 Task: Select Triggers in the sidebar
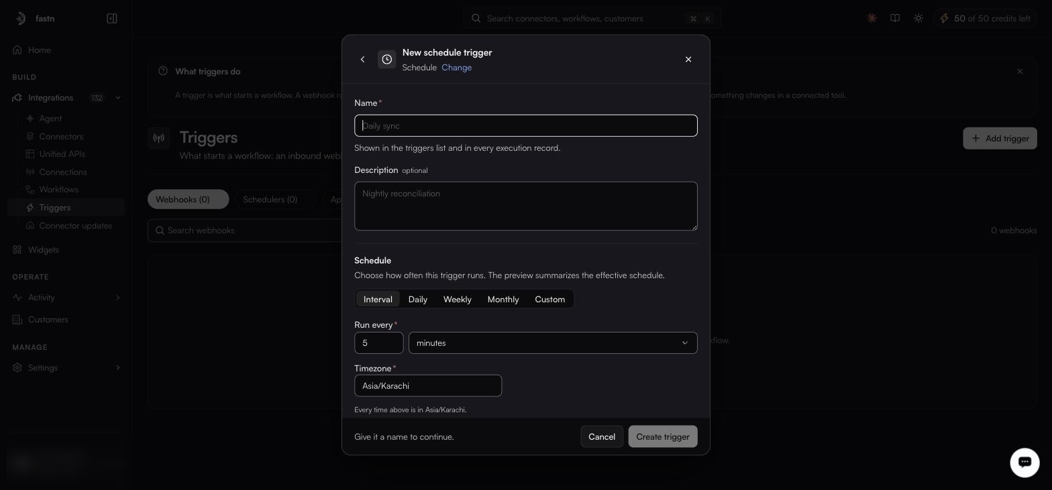(66, 208)
